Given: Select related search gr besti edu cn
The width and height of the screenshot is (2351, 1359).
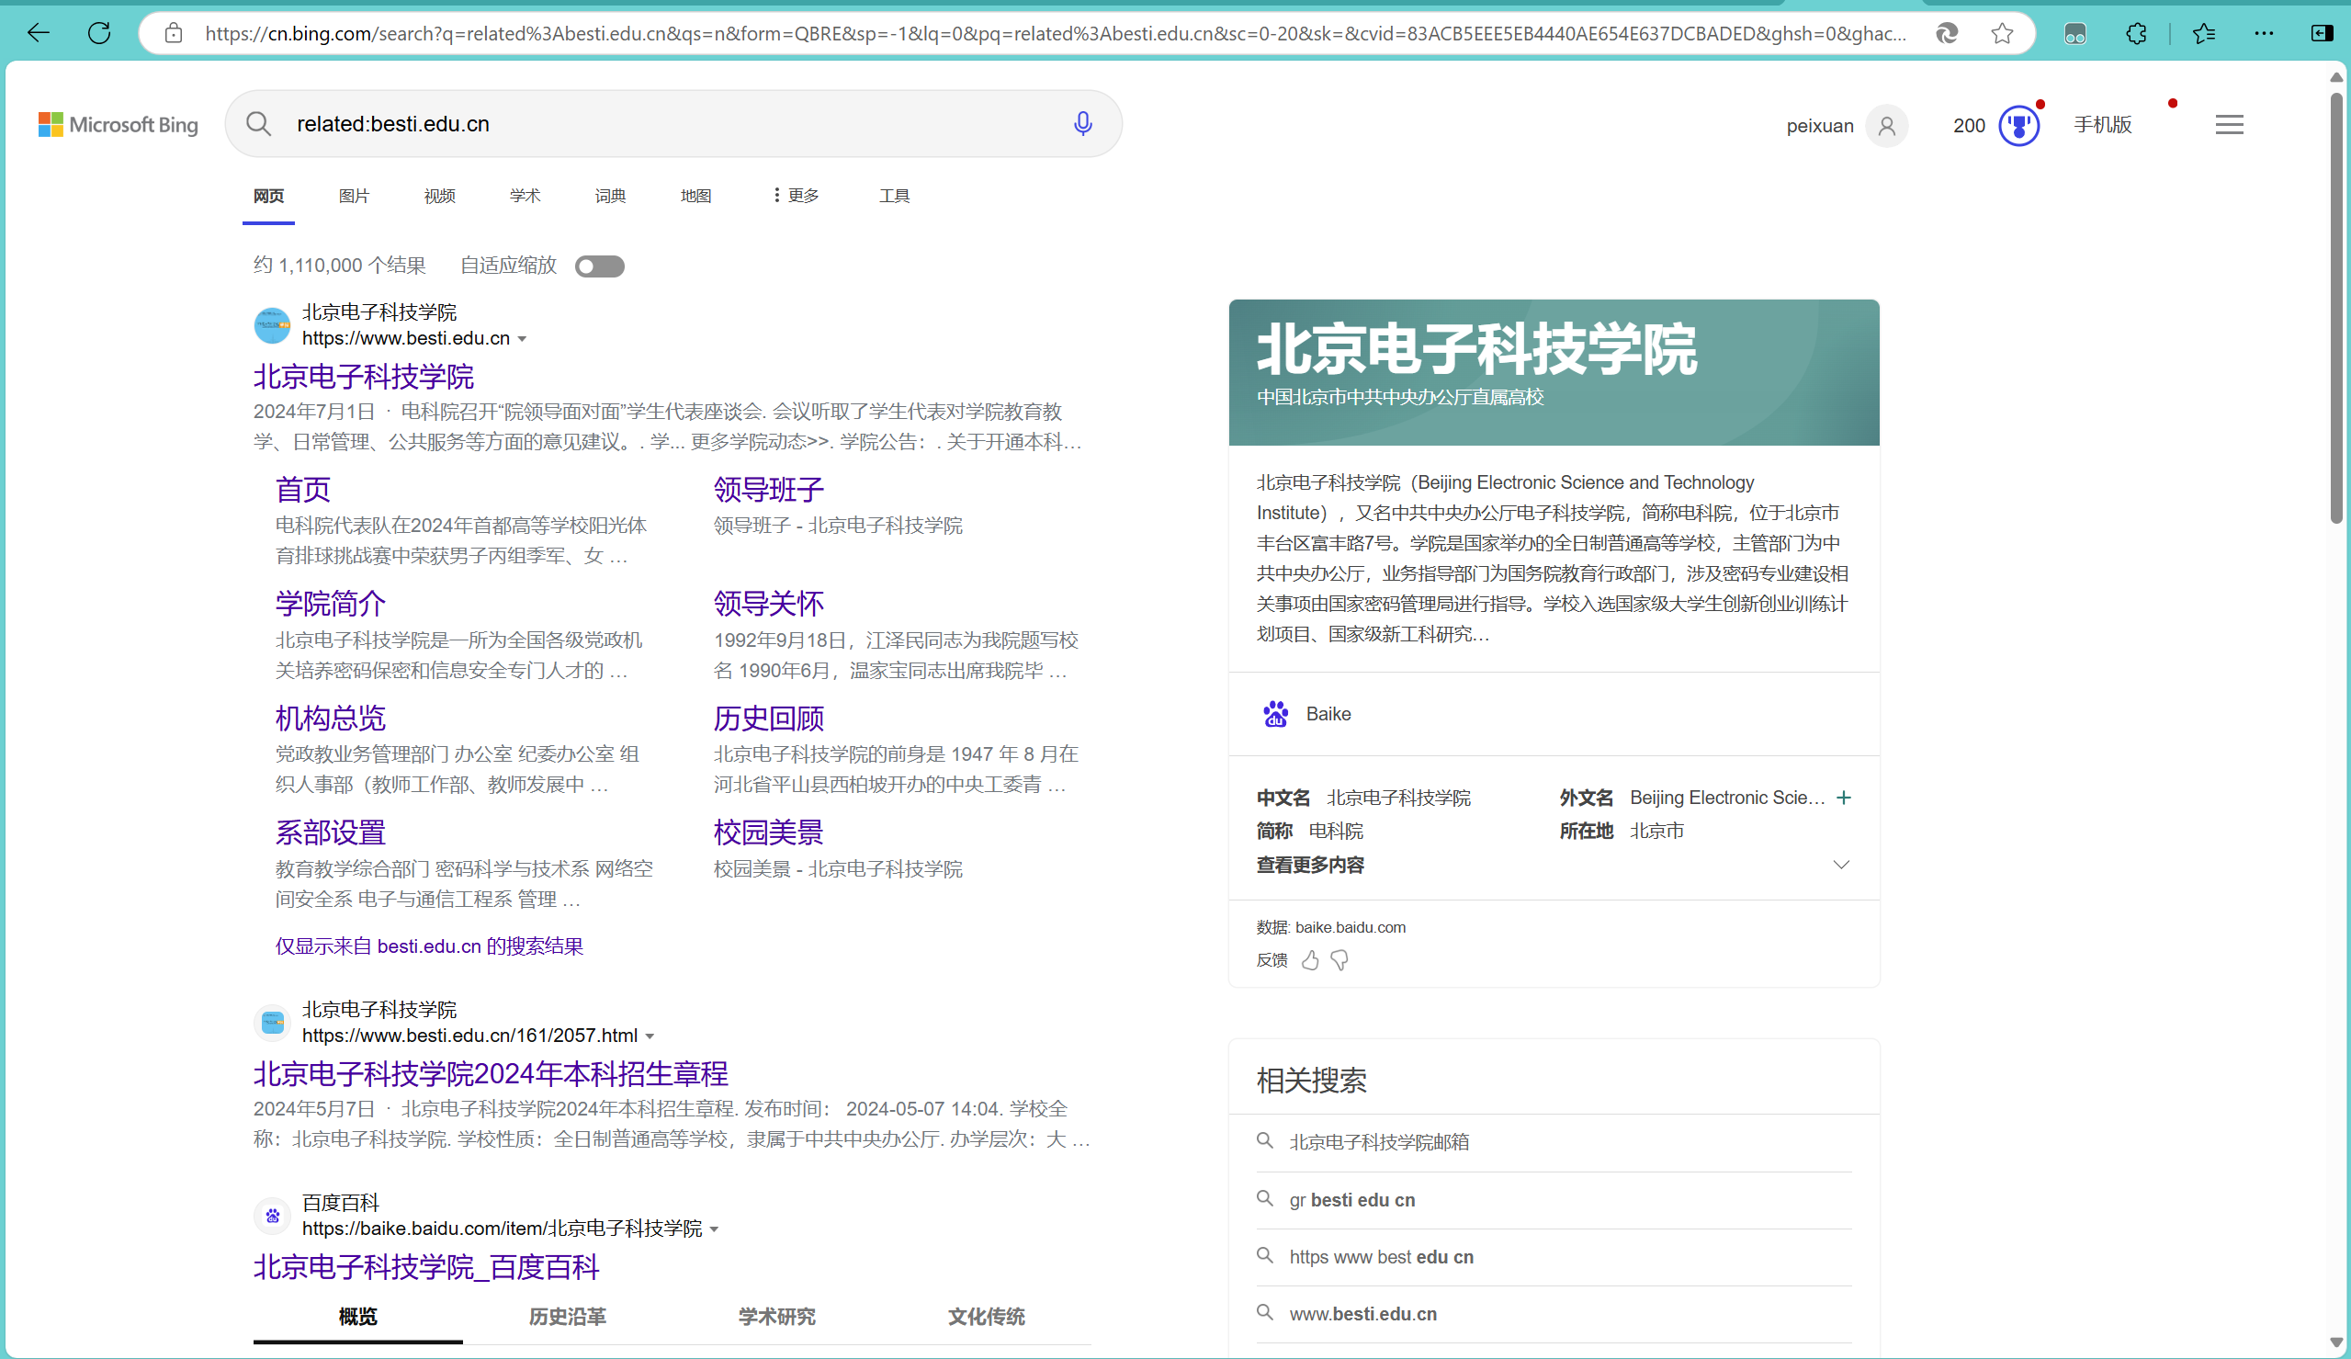Looking at the screenshot, I should (x=1351, y=1200).
